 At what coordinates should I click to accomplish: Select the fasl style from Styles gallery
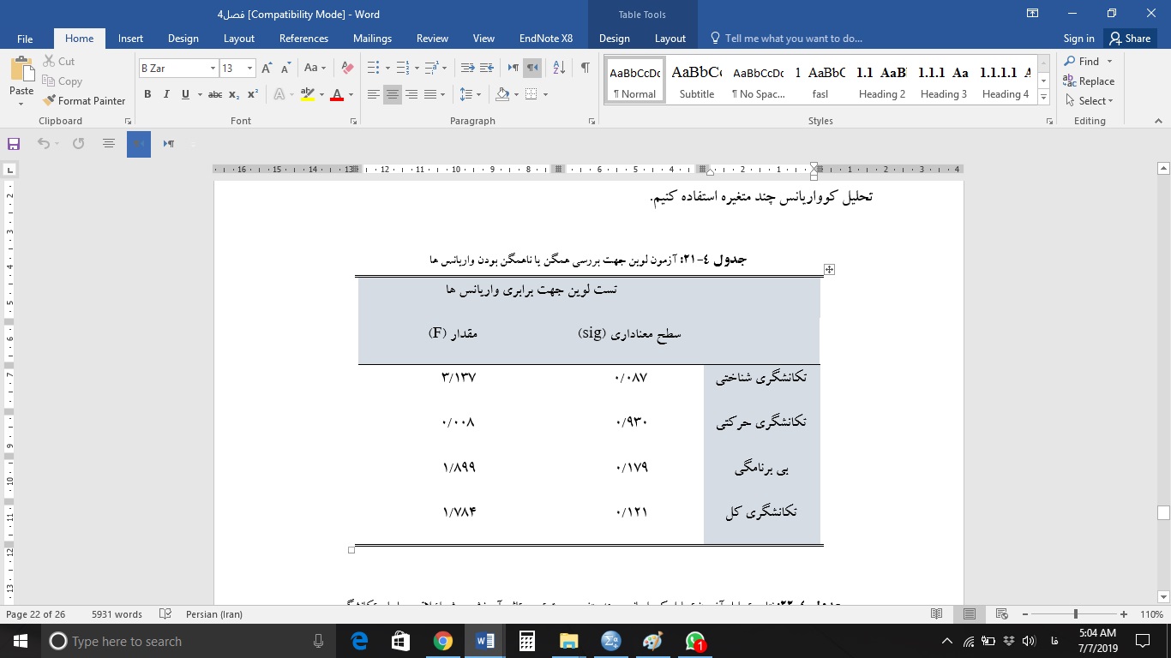[820, 81]
